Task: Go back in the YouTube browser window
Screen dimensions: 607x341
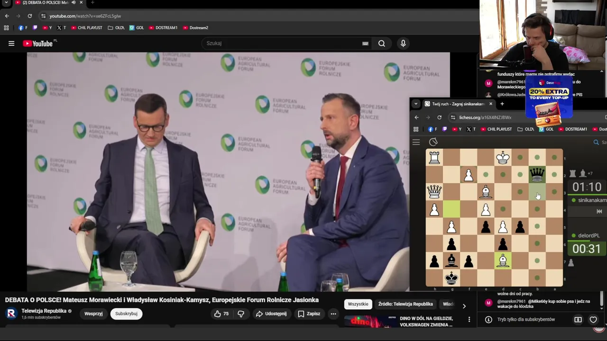Action: [7, 16]
